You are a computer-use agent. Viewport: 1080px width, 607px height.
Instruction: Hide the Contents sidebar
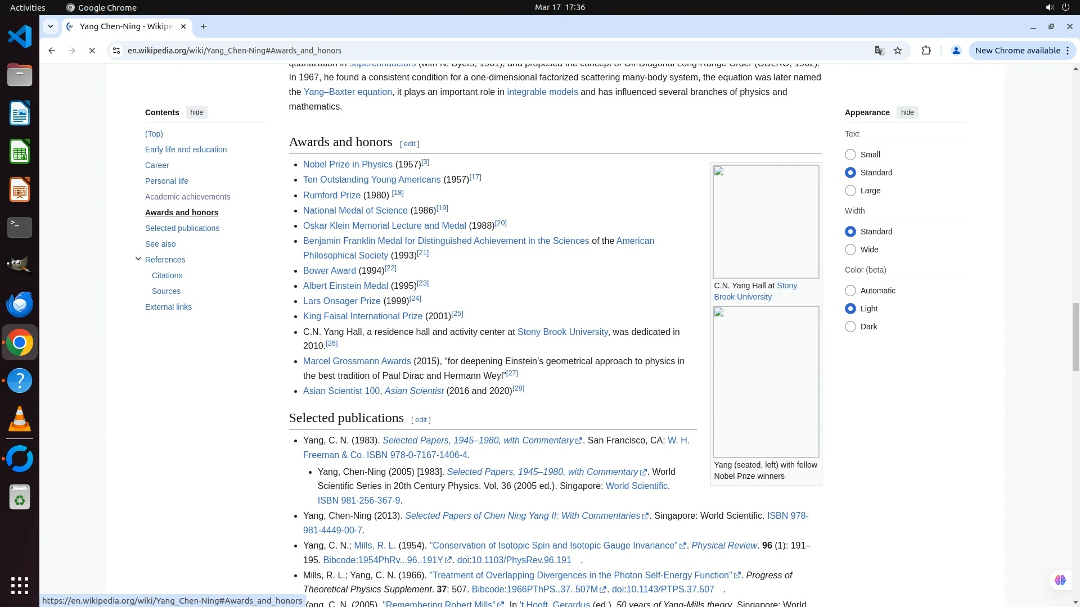196,112
